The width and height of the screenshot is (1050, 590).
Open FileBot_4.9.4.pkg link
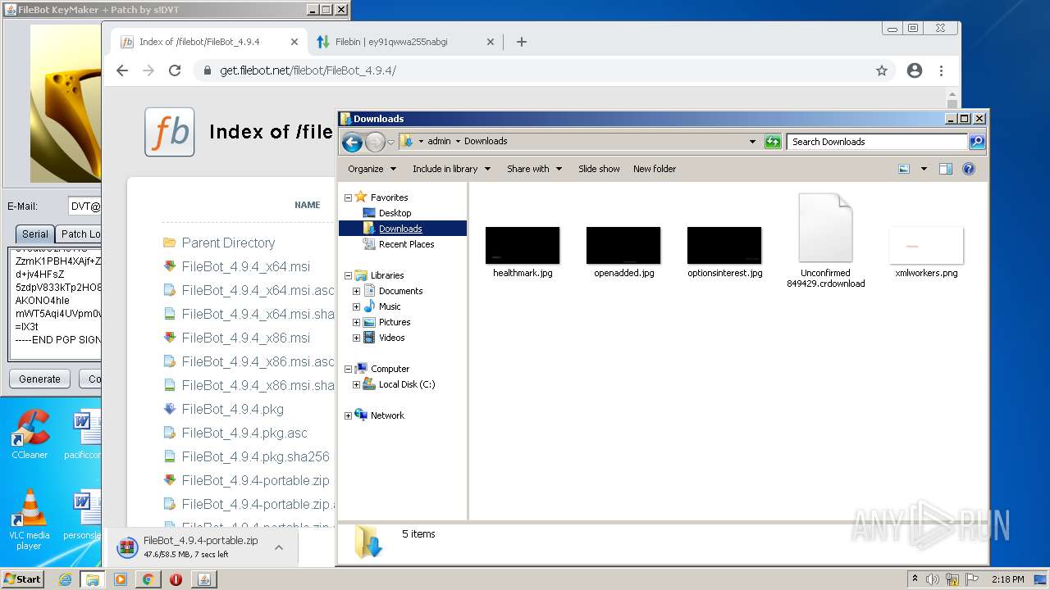click(233, 409)
